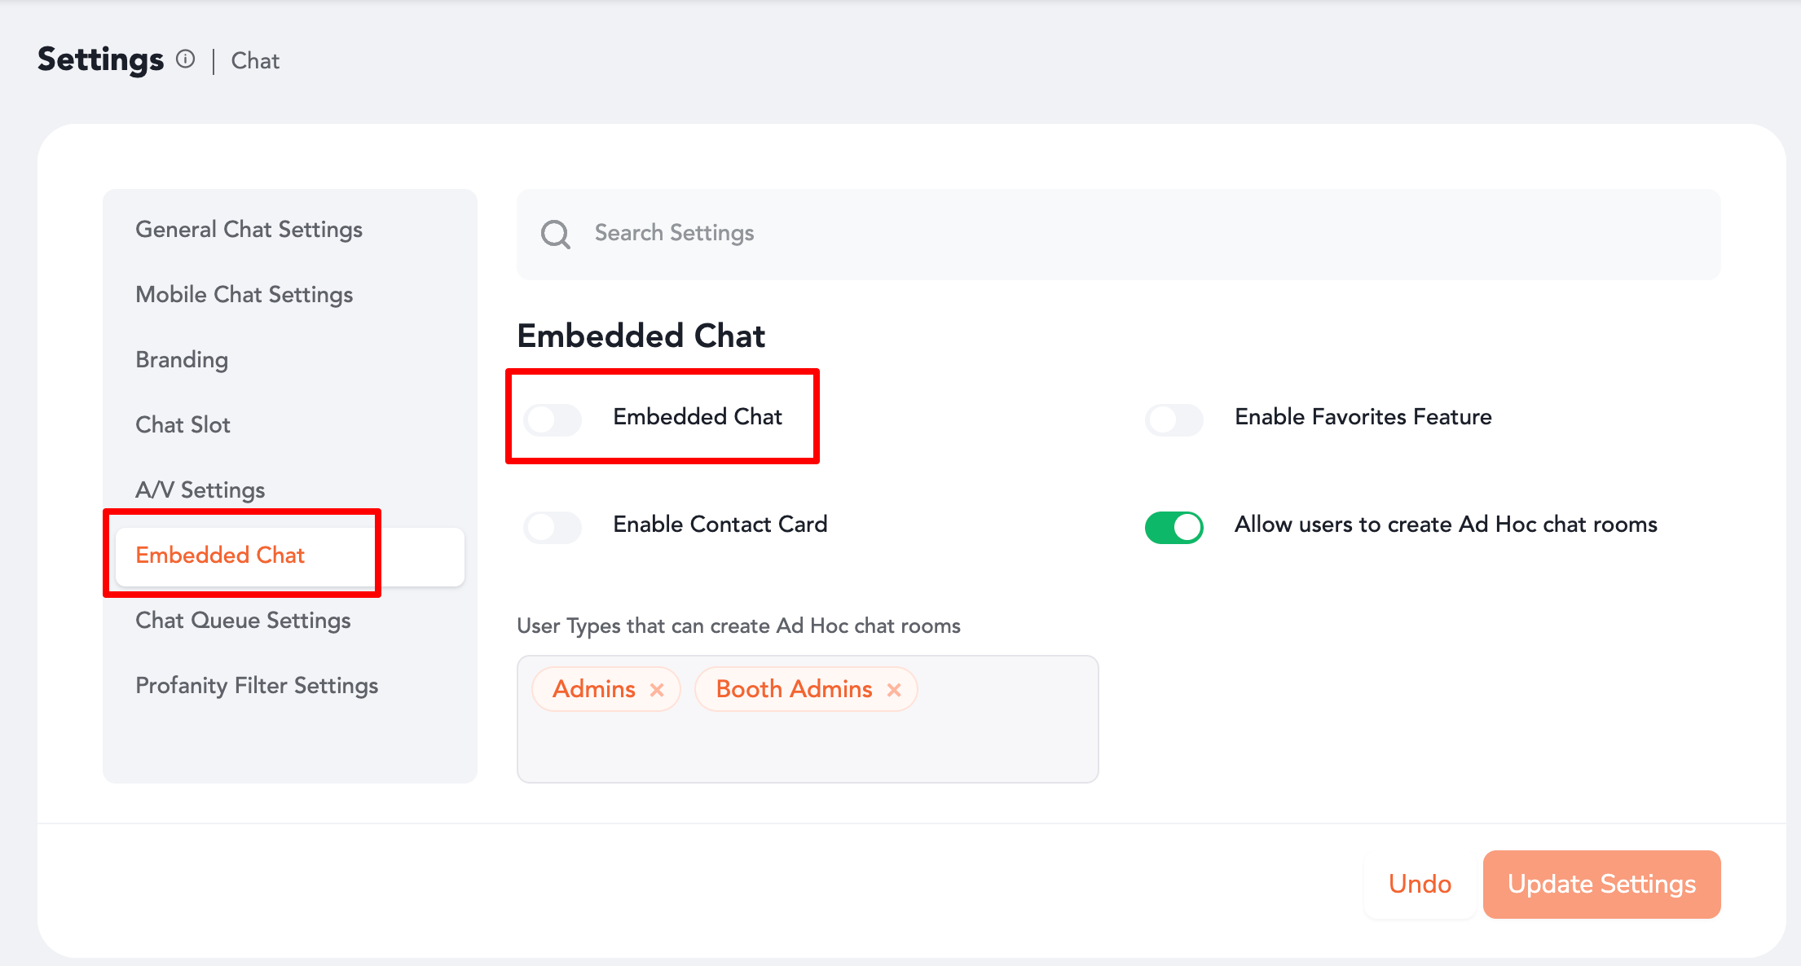
Task: Click the Update Settings button
Action: (x=1601, y=884)
